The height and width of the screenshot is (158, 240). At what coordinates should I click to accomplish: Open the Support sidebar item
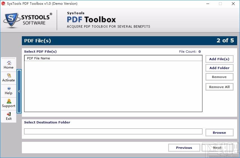point(9,104)
